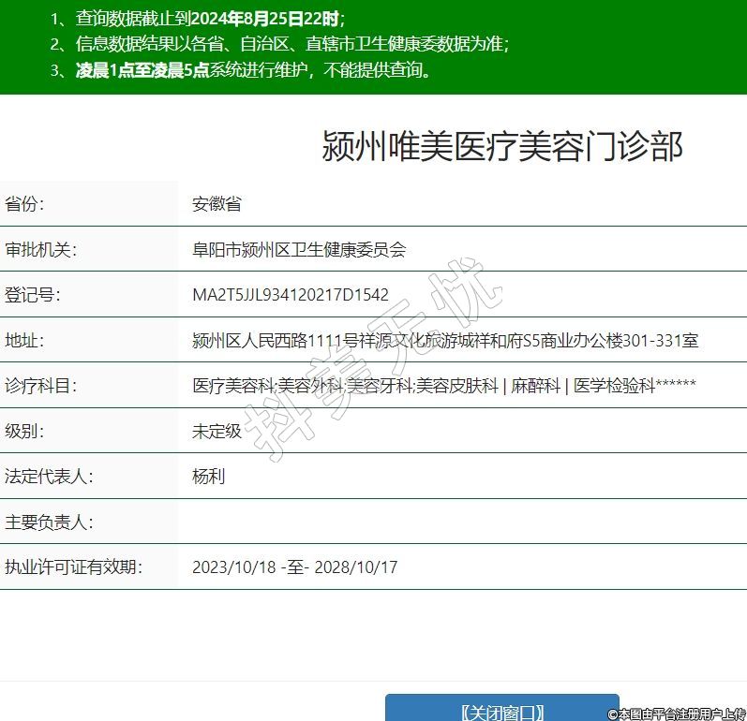The width and height of the screenshot is (747, 721).
Task: Select the 安徽省 province value
Action: click(x=217, y=204)
